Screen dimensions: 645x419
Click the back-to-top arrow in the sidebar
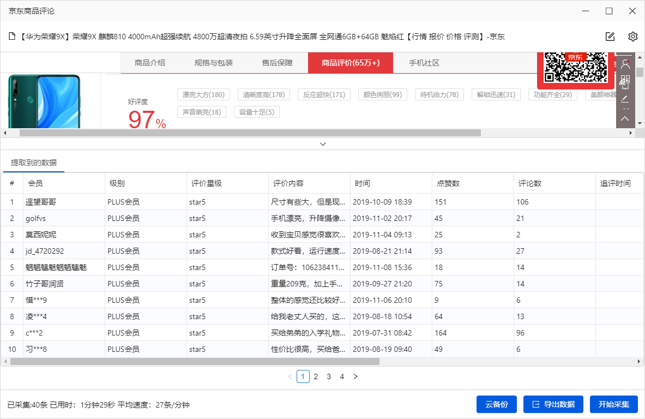(625, 118)
